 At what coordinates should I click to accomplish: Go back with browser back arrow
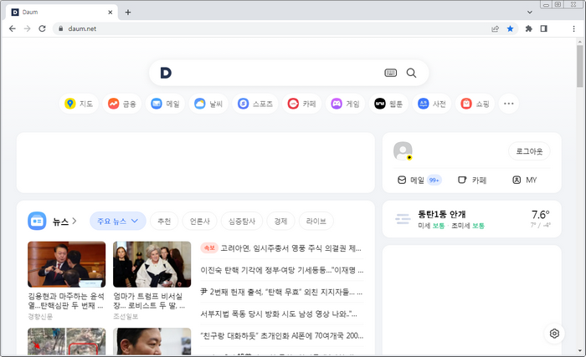[13, 28]
